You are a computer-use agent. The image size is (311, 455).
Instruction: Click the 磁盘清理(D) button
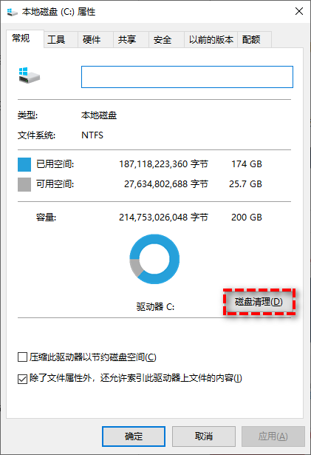coord(259,302)
